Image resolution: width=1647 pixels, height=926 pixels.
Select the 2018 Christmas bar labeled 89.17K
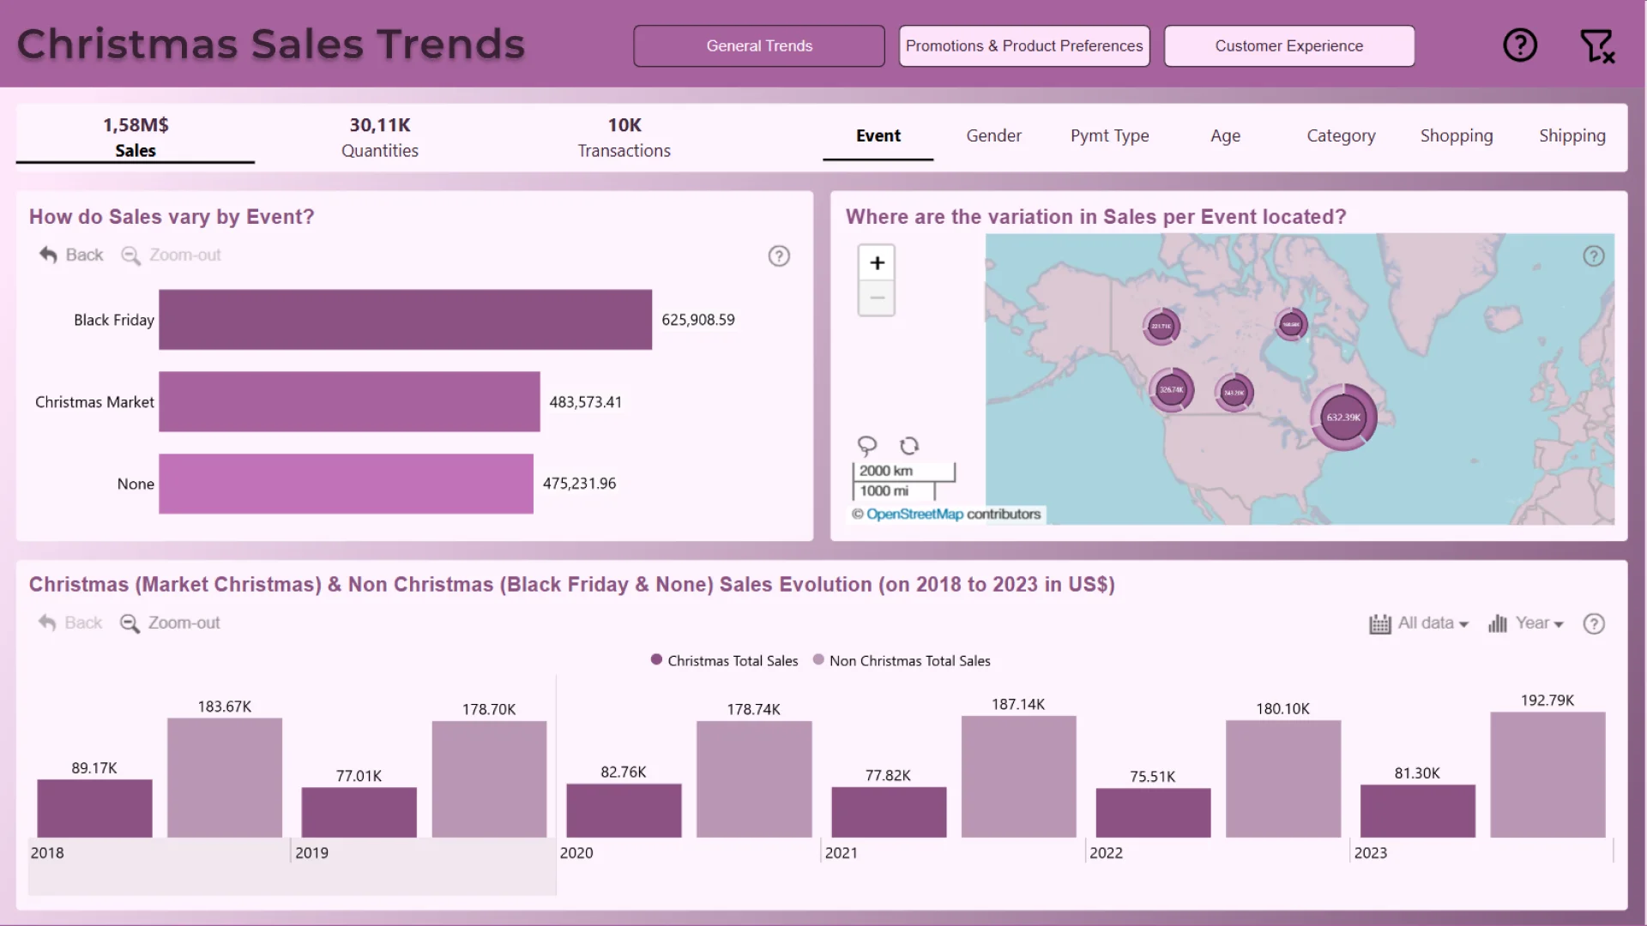94,809
